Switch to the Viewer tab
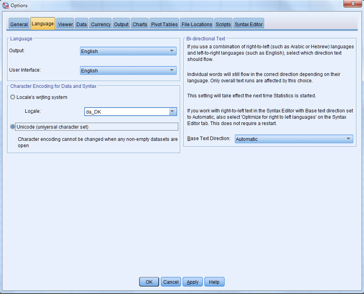This screenshot has width=364, height=294. pos(65,24)
